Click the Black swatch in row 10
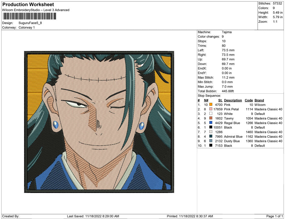This screenshot has width=285, height=219. (x=211, y=145)
